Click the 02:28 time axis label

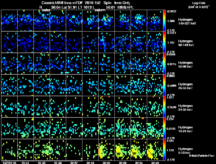123,163
